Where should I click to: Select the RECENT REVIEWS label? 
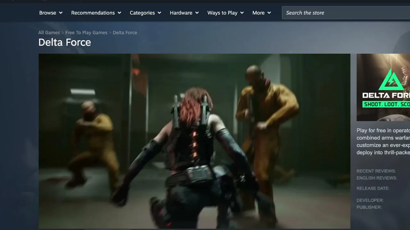coord(376,171)
